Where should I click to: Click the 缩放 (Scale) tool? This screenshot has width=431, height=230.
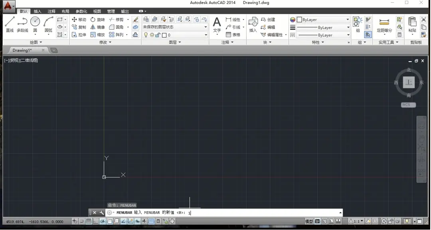click(98, 35)
